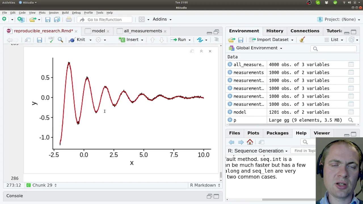This screenshot has width=363, height=204.
Task: Switch to the Viewer tab
Action: (x=322, y=133)
